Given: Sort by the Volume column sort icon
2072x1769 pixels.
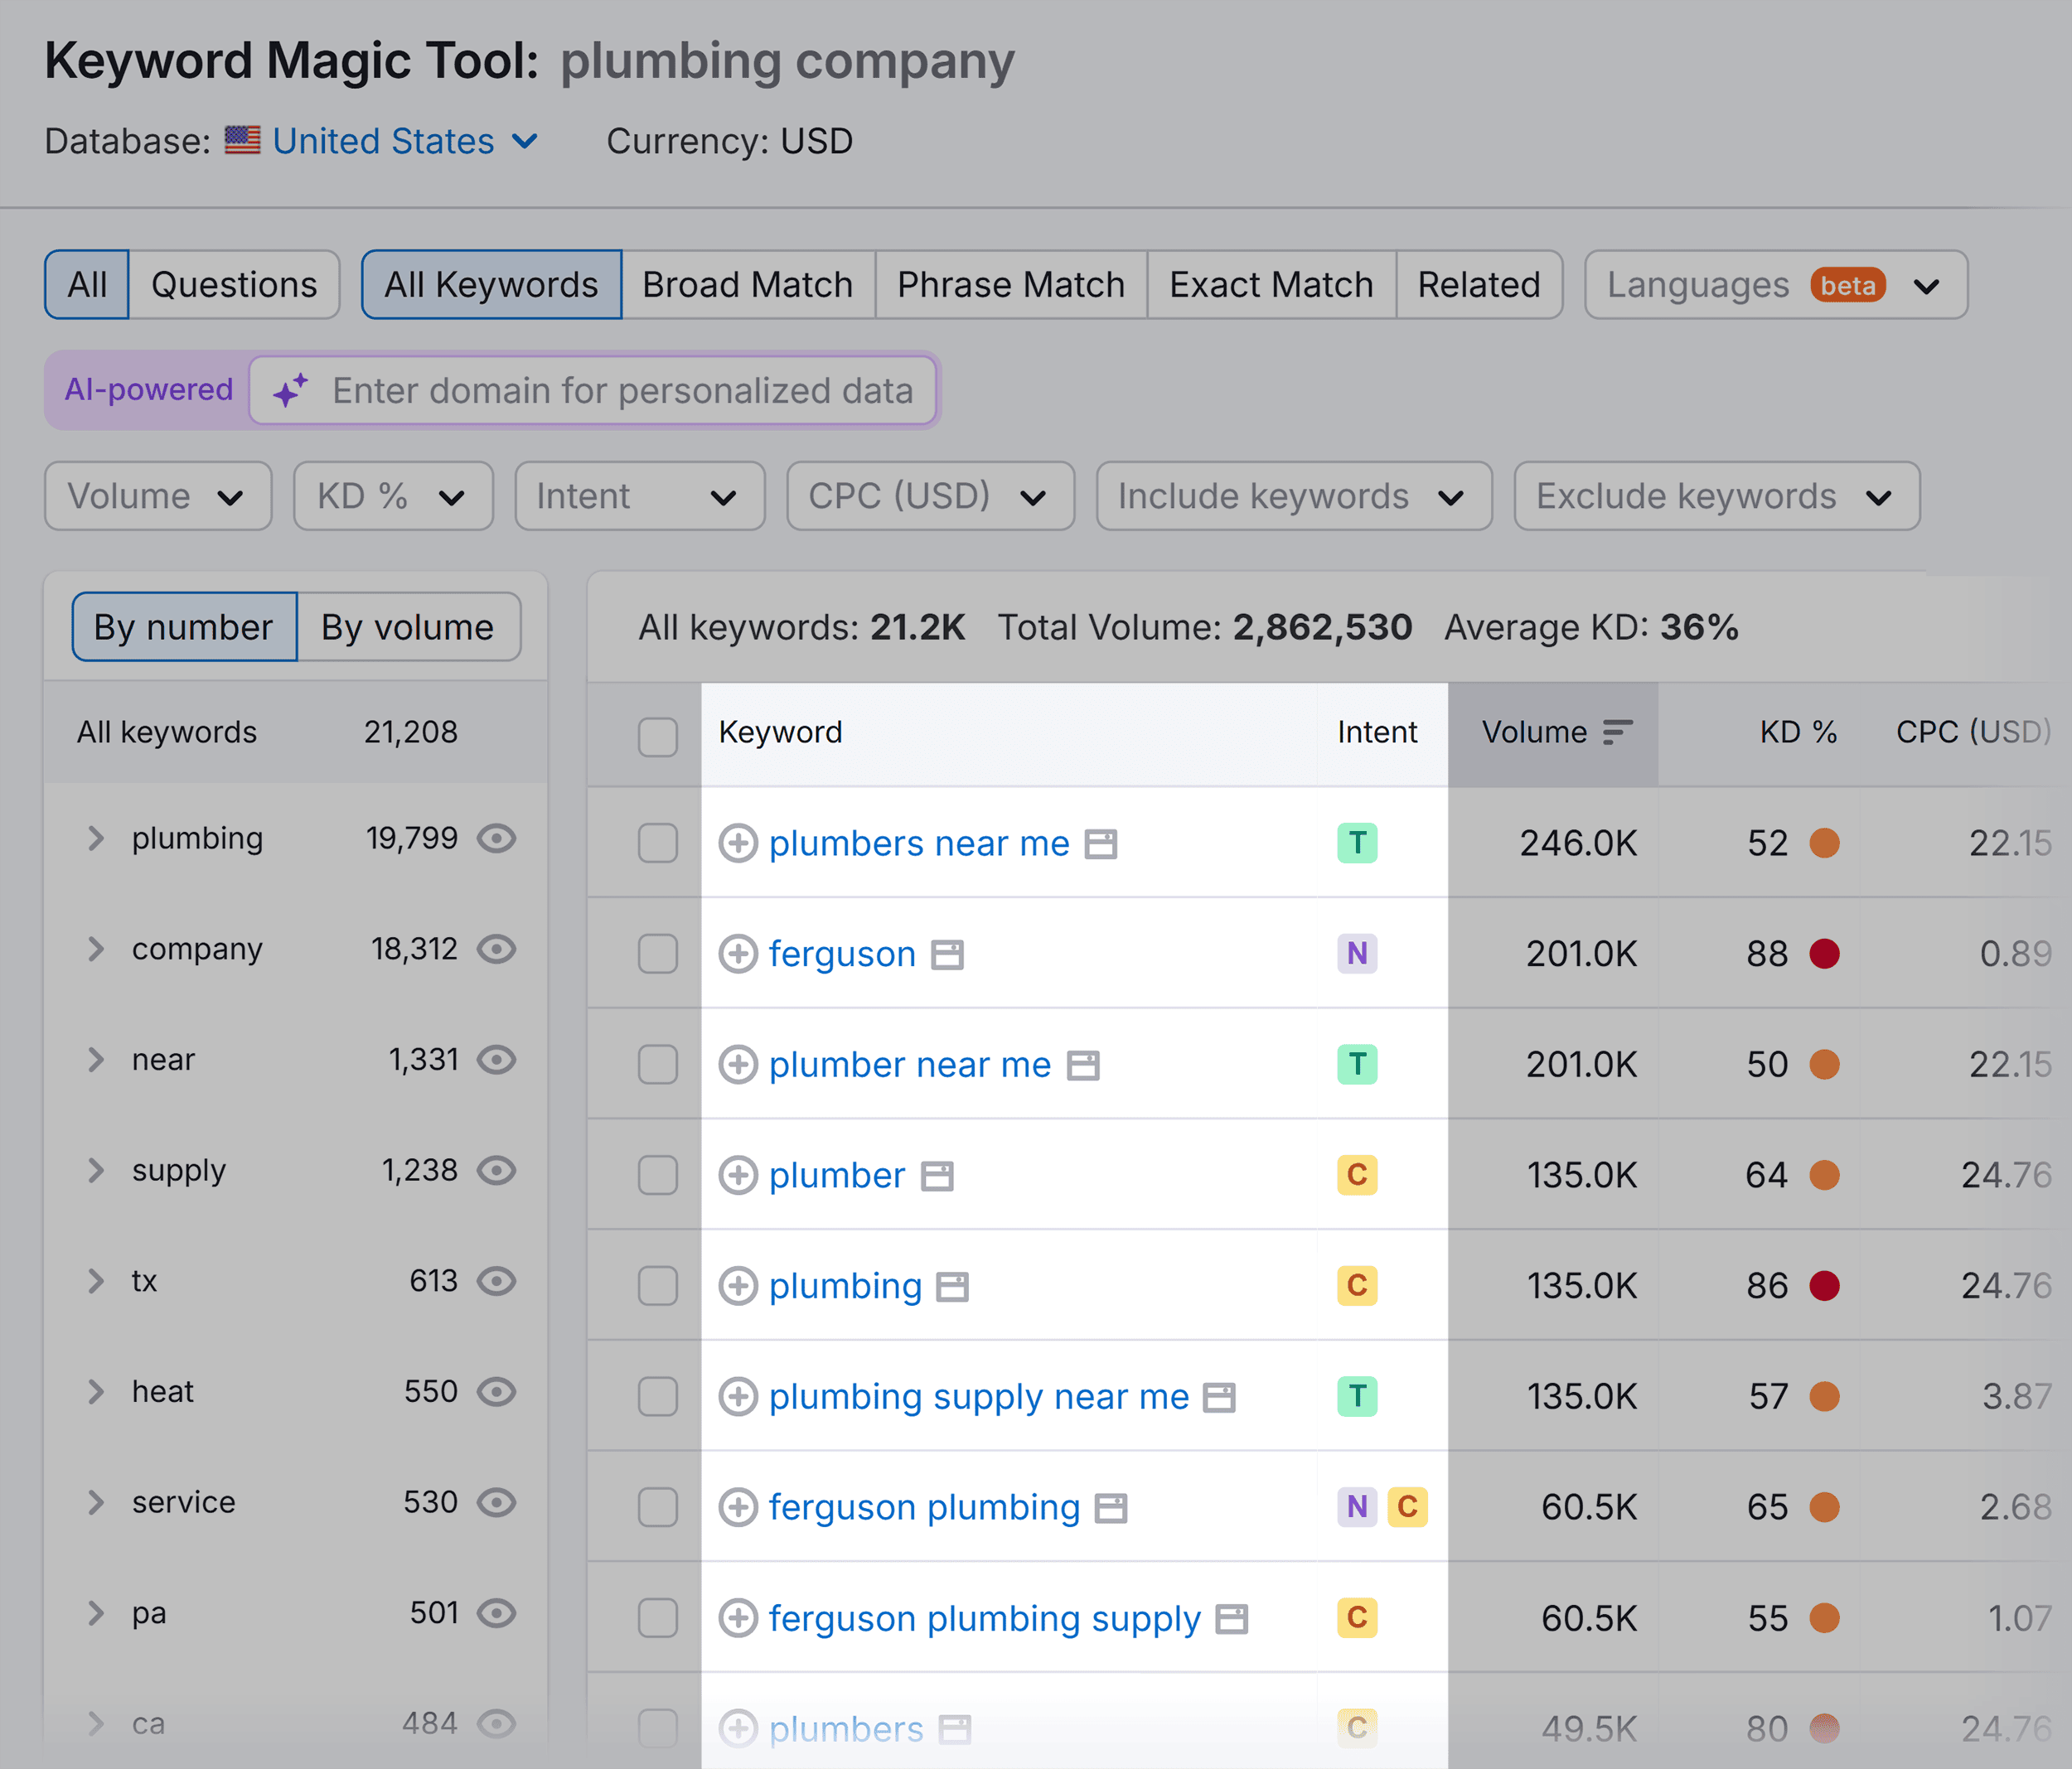Looking at the screenshot, I should (x=1618, y=733).
